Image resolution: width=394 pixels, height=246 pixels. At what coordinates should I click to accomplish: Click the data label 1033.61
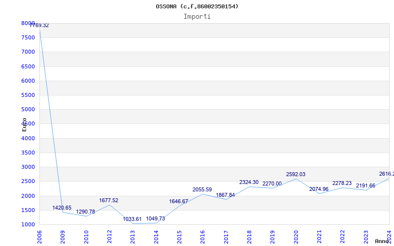point(132,219)
